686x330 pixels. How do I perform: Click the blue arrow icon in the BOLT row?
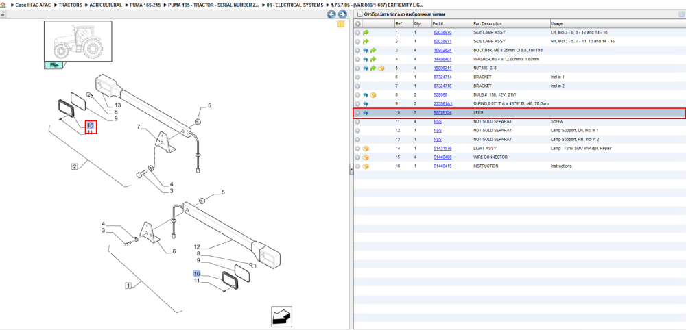click(x=366, y=50)
